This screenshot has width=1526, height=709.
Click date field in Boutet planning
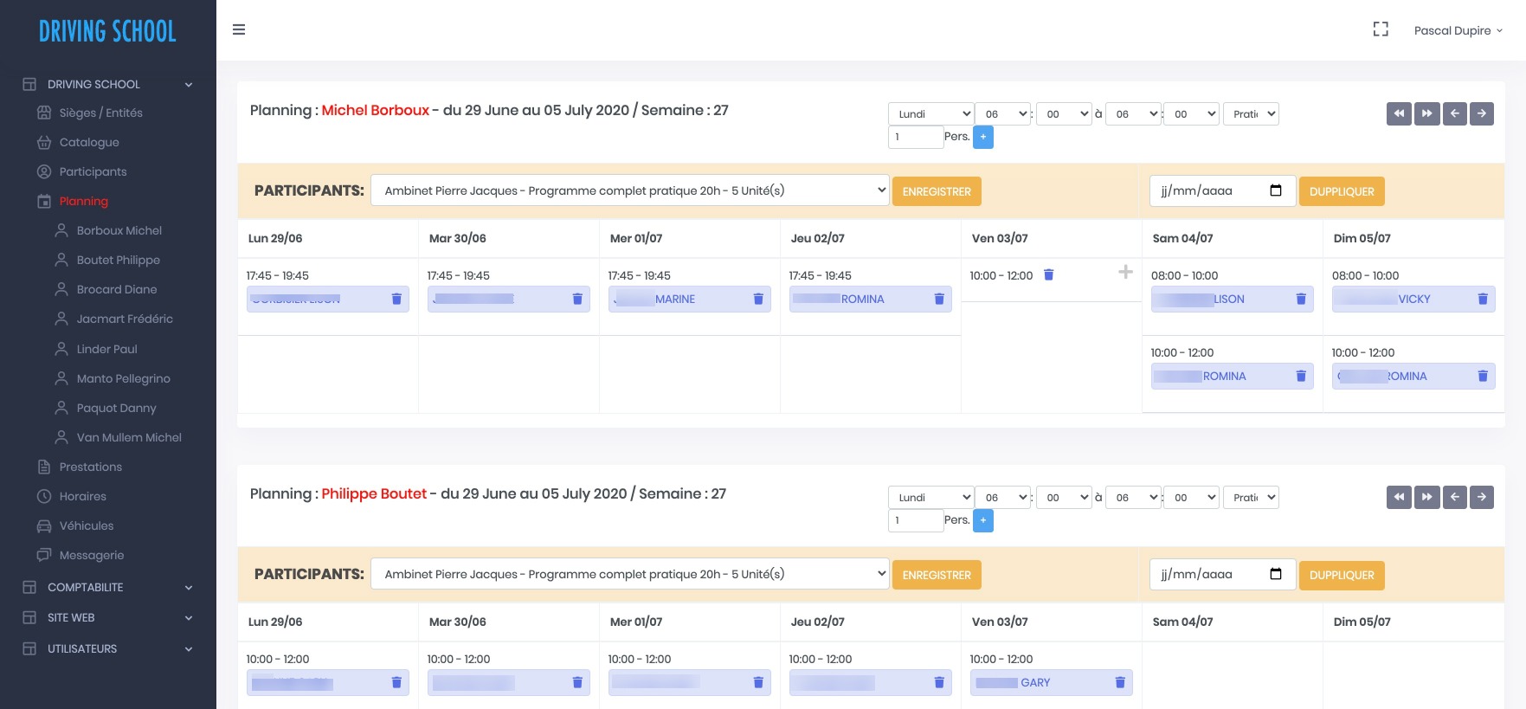pos(1222,574)
